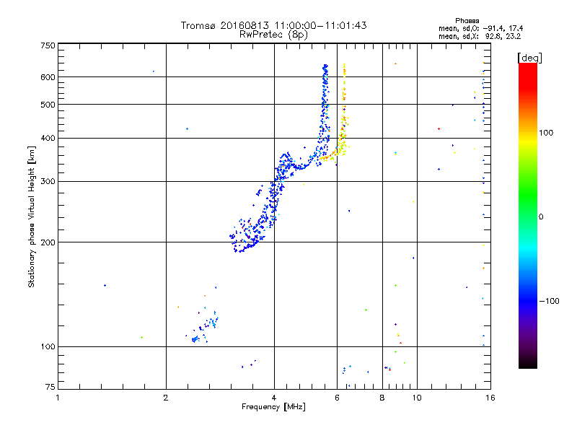This screenshot has width=577, height=433.
Task: Click the blue E-layer cluster near 110 km
Action: click(205, 329)
